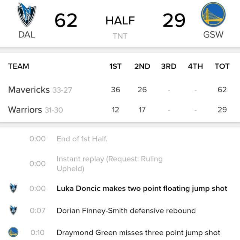Click Warriors icon beside Draymond Green miss
This screenshot has height=240, width=240.
click(x=13, y=232)
